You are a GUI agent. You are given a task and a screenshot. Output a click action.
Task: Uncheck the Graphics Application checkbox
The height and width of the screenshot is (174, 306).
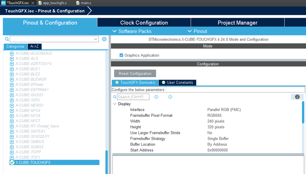click(x=121, y=55)
